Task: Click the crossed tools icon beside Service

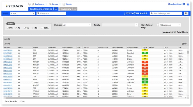Action: pyautogui.click(x=50, y=4)
